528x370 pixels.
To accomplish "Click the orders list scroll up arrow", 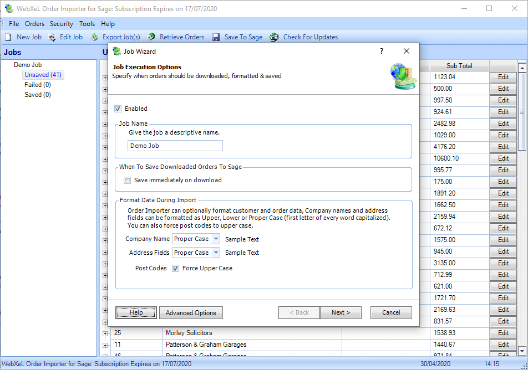I will (x=522, y=68).
